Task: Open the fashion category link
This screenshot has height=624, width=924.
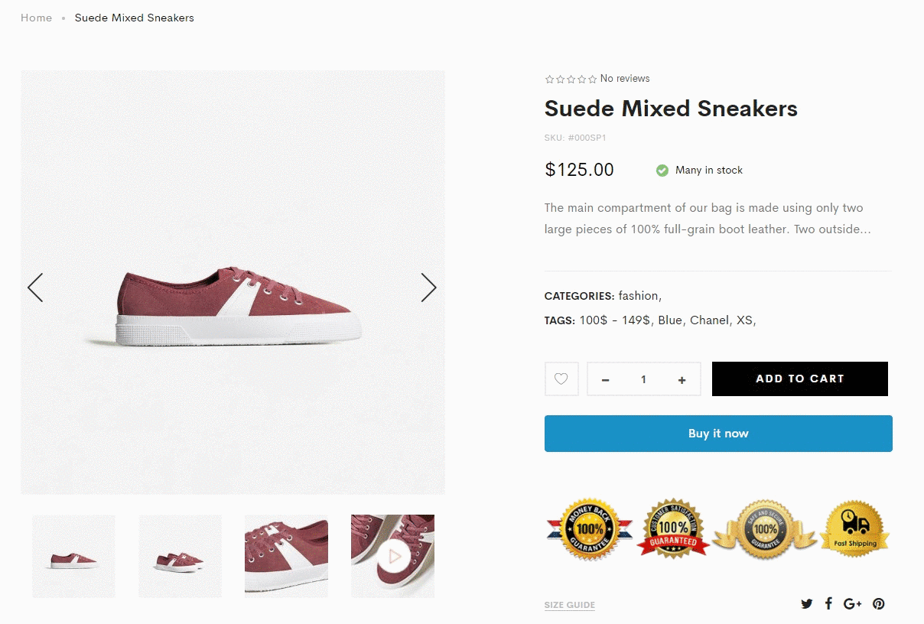Action: coord(638,296)
